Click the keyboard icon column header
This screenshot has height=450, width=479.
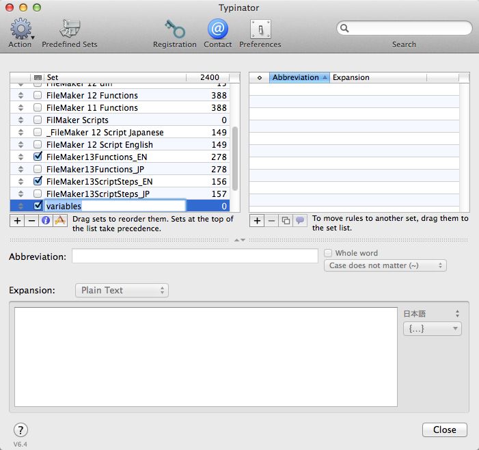[38, 77]
